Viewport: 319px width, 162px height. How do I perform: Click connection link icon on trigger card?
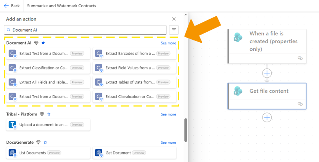point(300,58)
